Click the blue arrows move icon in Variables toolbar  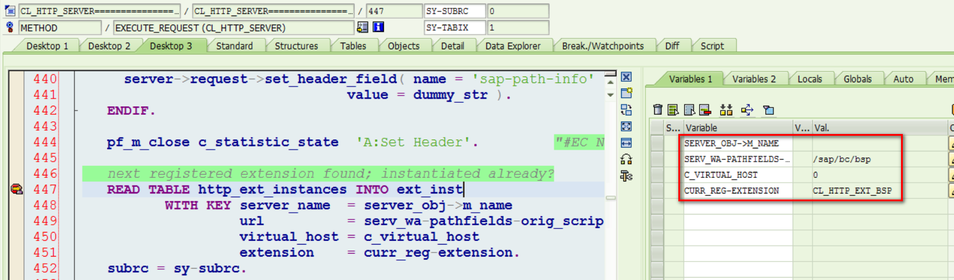tap(747, 109)
